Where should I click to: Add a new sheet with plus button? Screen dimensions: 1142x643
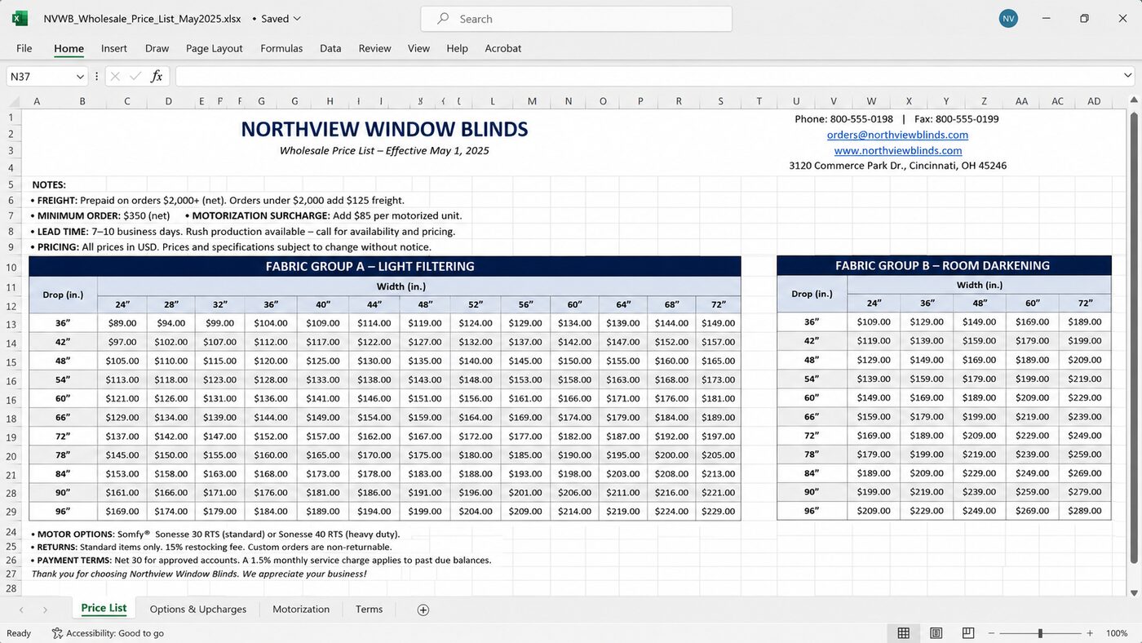point(423,610)
